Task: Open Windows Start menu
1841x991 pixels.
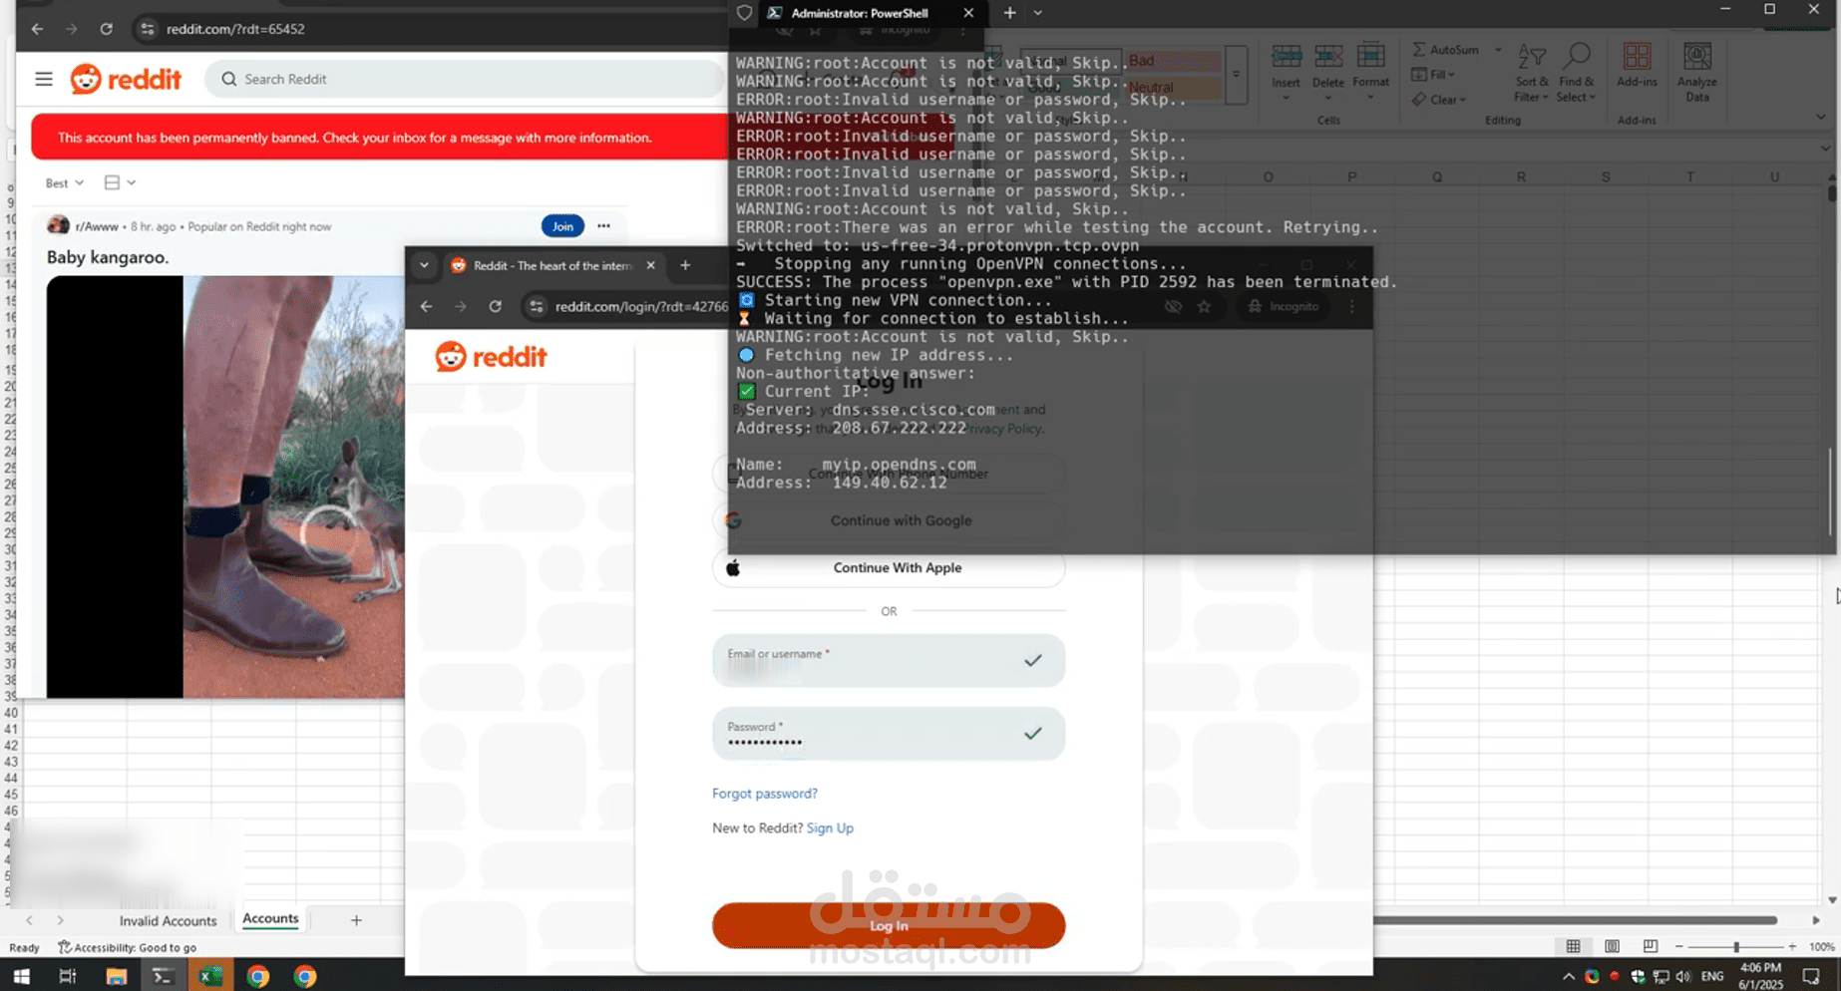Action: click(x=21, y=976)
